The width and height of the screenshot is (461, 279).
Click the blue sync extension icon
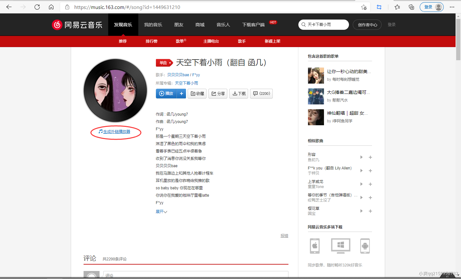point(379,7)
